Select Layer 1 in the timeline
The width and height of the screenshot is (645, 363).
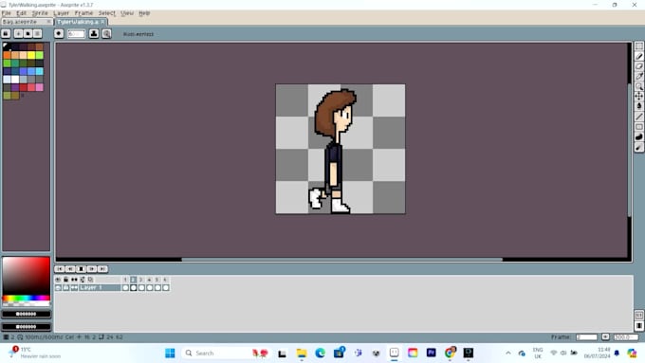pyautogui.click(x=100, y=288)
